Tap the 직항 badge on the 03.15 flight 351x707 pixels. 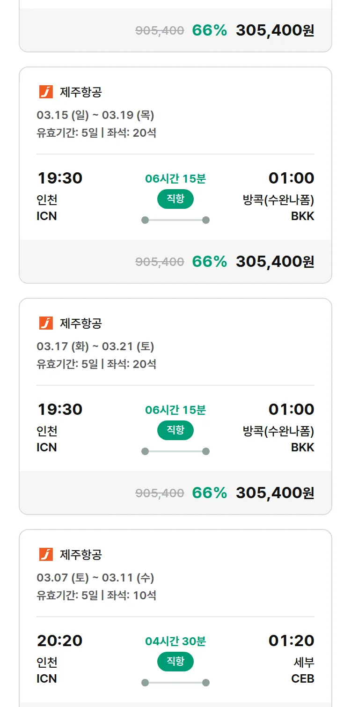[175, 199]
